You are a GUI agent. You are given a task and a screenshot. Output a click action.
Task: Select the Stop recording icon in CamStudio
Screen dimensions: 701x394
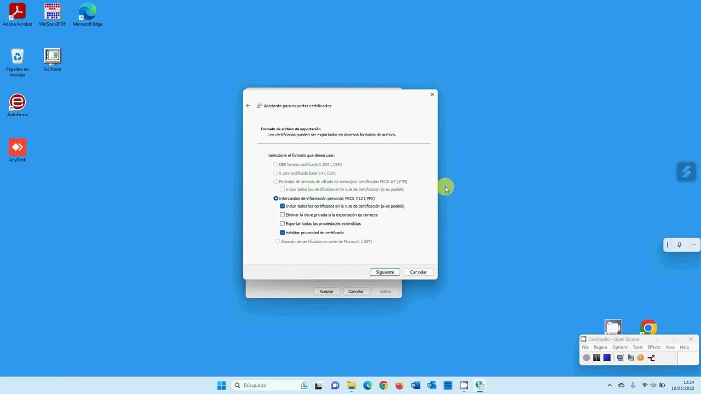coord(607,357)
